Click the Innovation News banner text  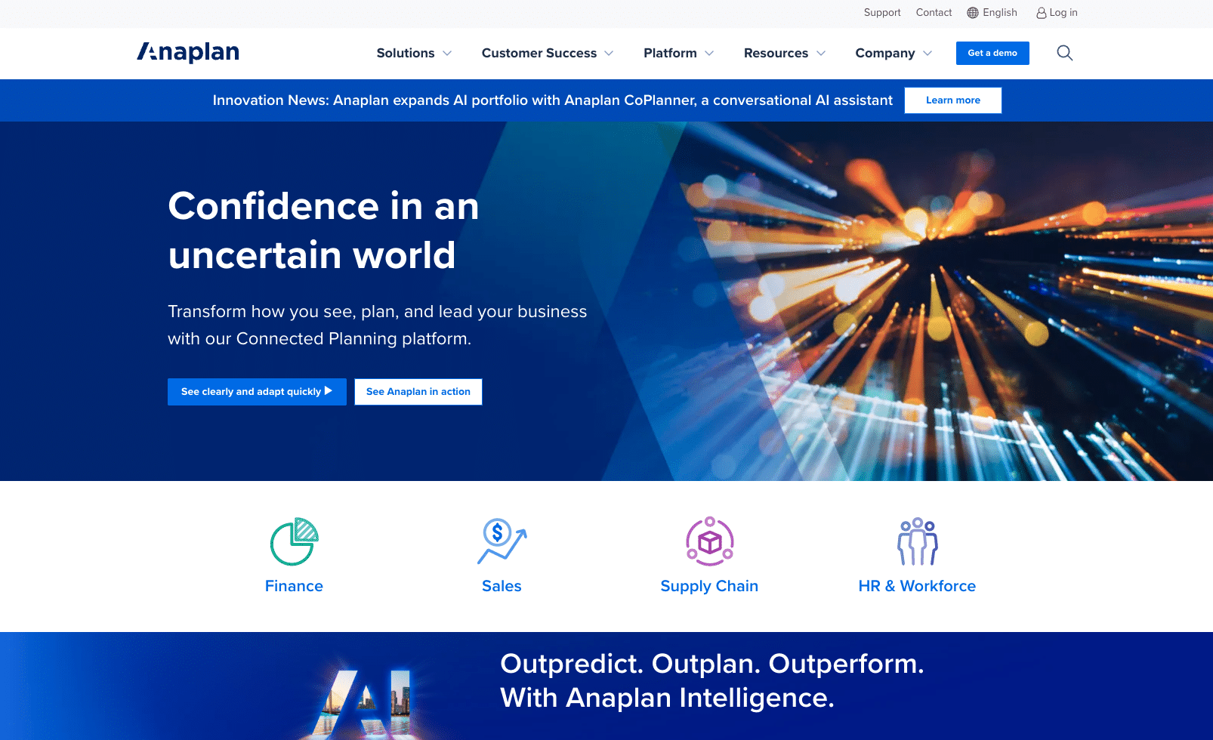pos(553,100)
